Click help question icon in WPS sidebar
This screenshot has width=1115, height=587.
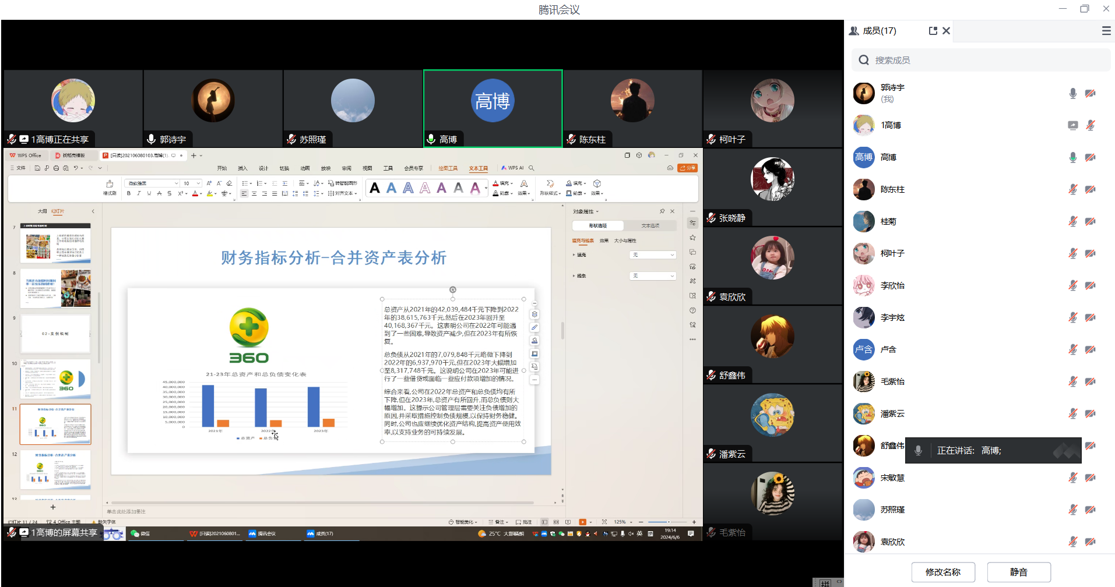(x=692, y=310)
